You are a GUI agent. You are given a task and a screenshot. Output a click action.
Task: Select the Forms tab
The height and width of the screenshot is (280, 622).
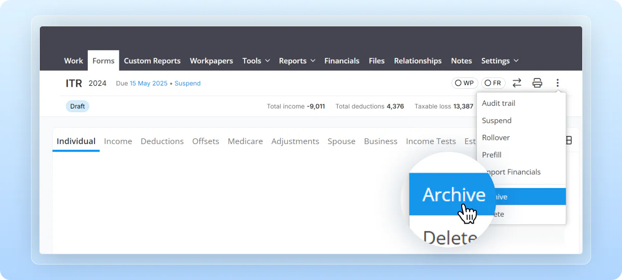[103, 60]
